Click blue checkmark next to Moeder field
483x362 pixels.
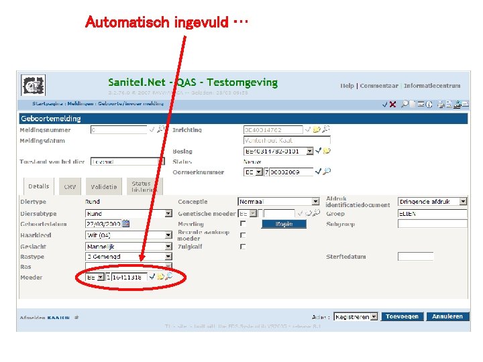point(152,277)
